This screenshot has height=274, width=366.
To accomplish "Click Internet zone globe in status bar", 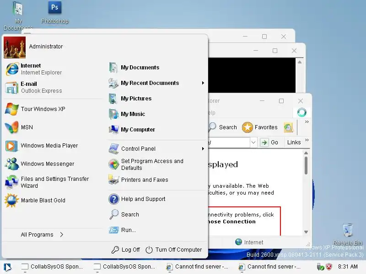I will click(x=238, y=242).
